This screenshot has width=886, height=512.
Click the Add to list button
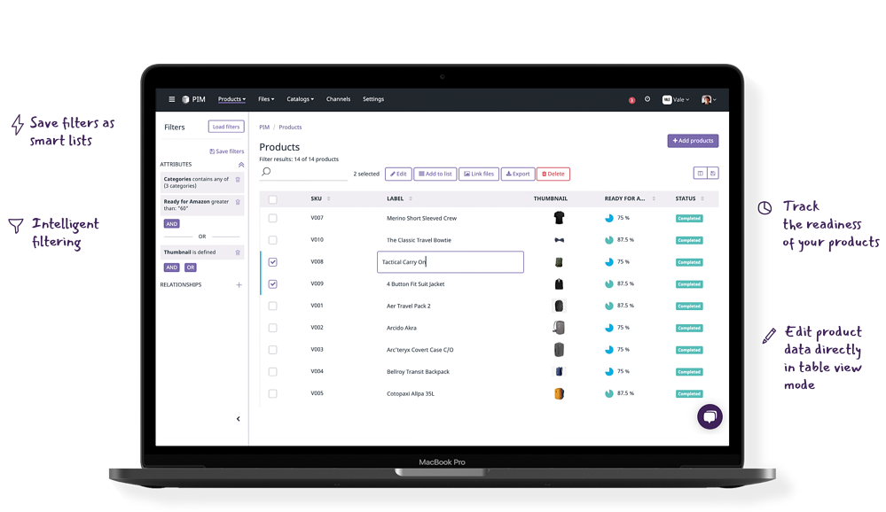(x=435, y=174)
